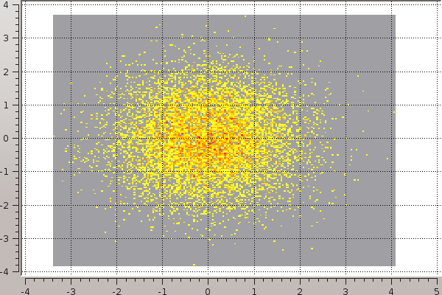442x295 pixels.
Task: Click the origin grid intersection of the histogram
Action: 208,138
